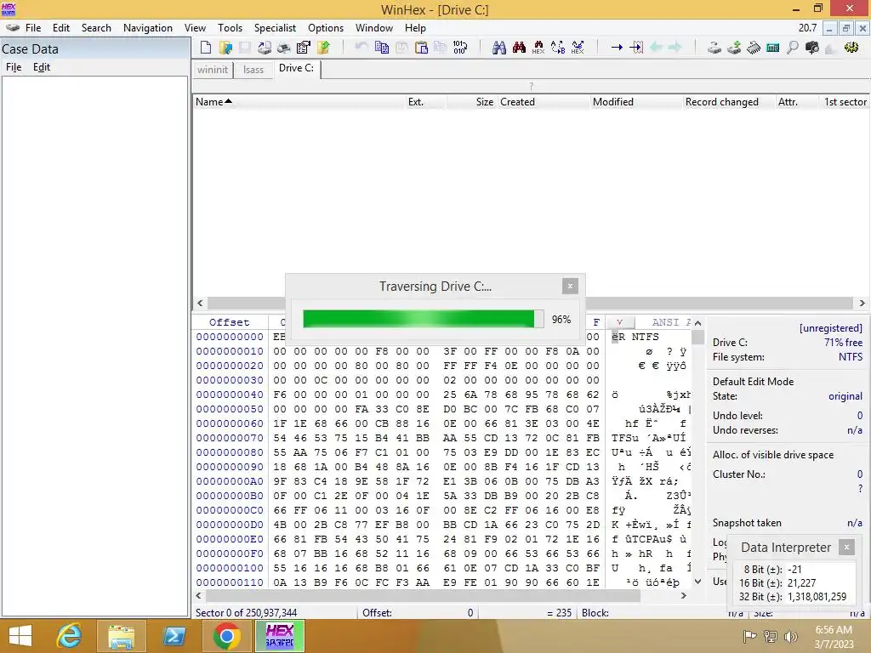Image resolution: width=871 pixels, height=653 pixels.
Task: Click the Open folder toolbar icon
Action: pyautogui.click(x=323, y=48)
